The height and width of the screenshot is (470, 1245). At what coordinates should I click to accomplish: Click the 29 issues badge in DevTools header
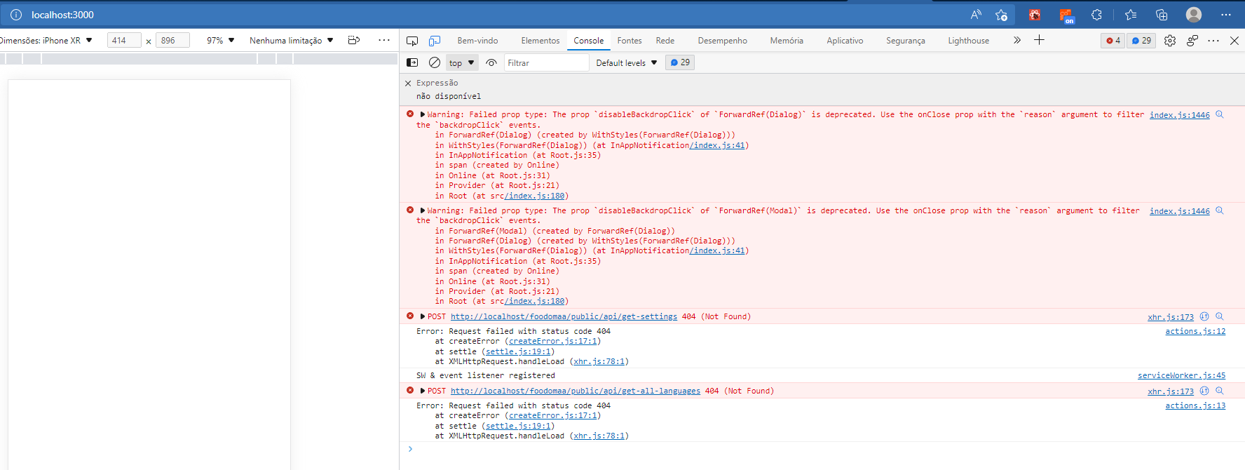point(1141,41)
